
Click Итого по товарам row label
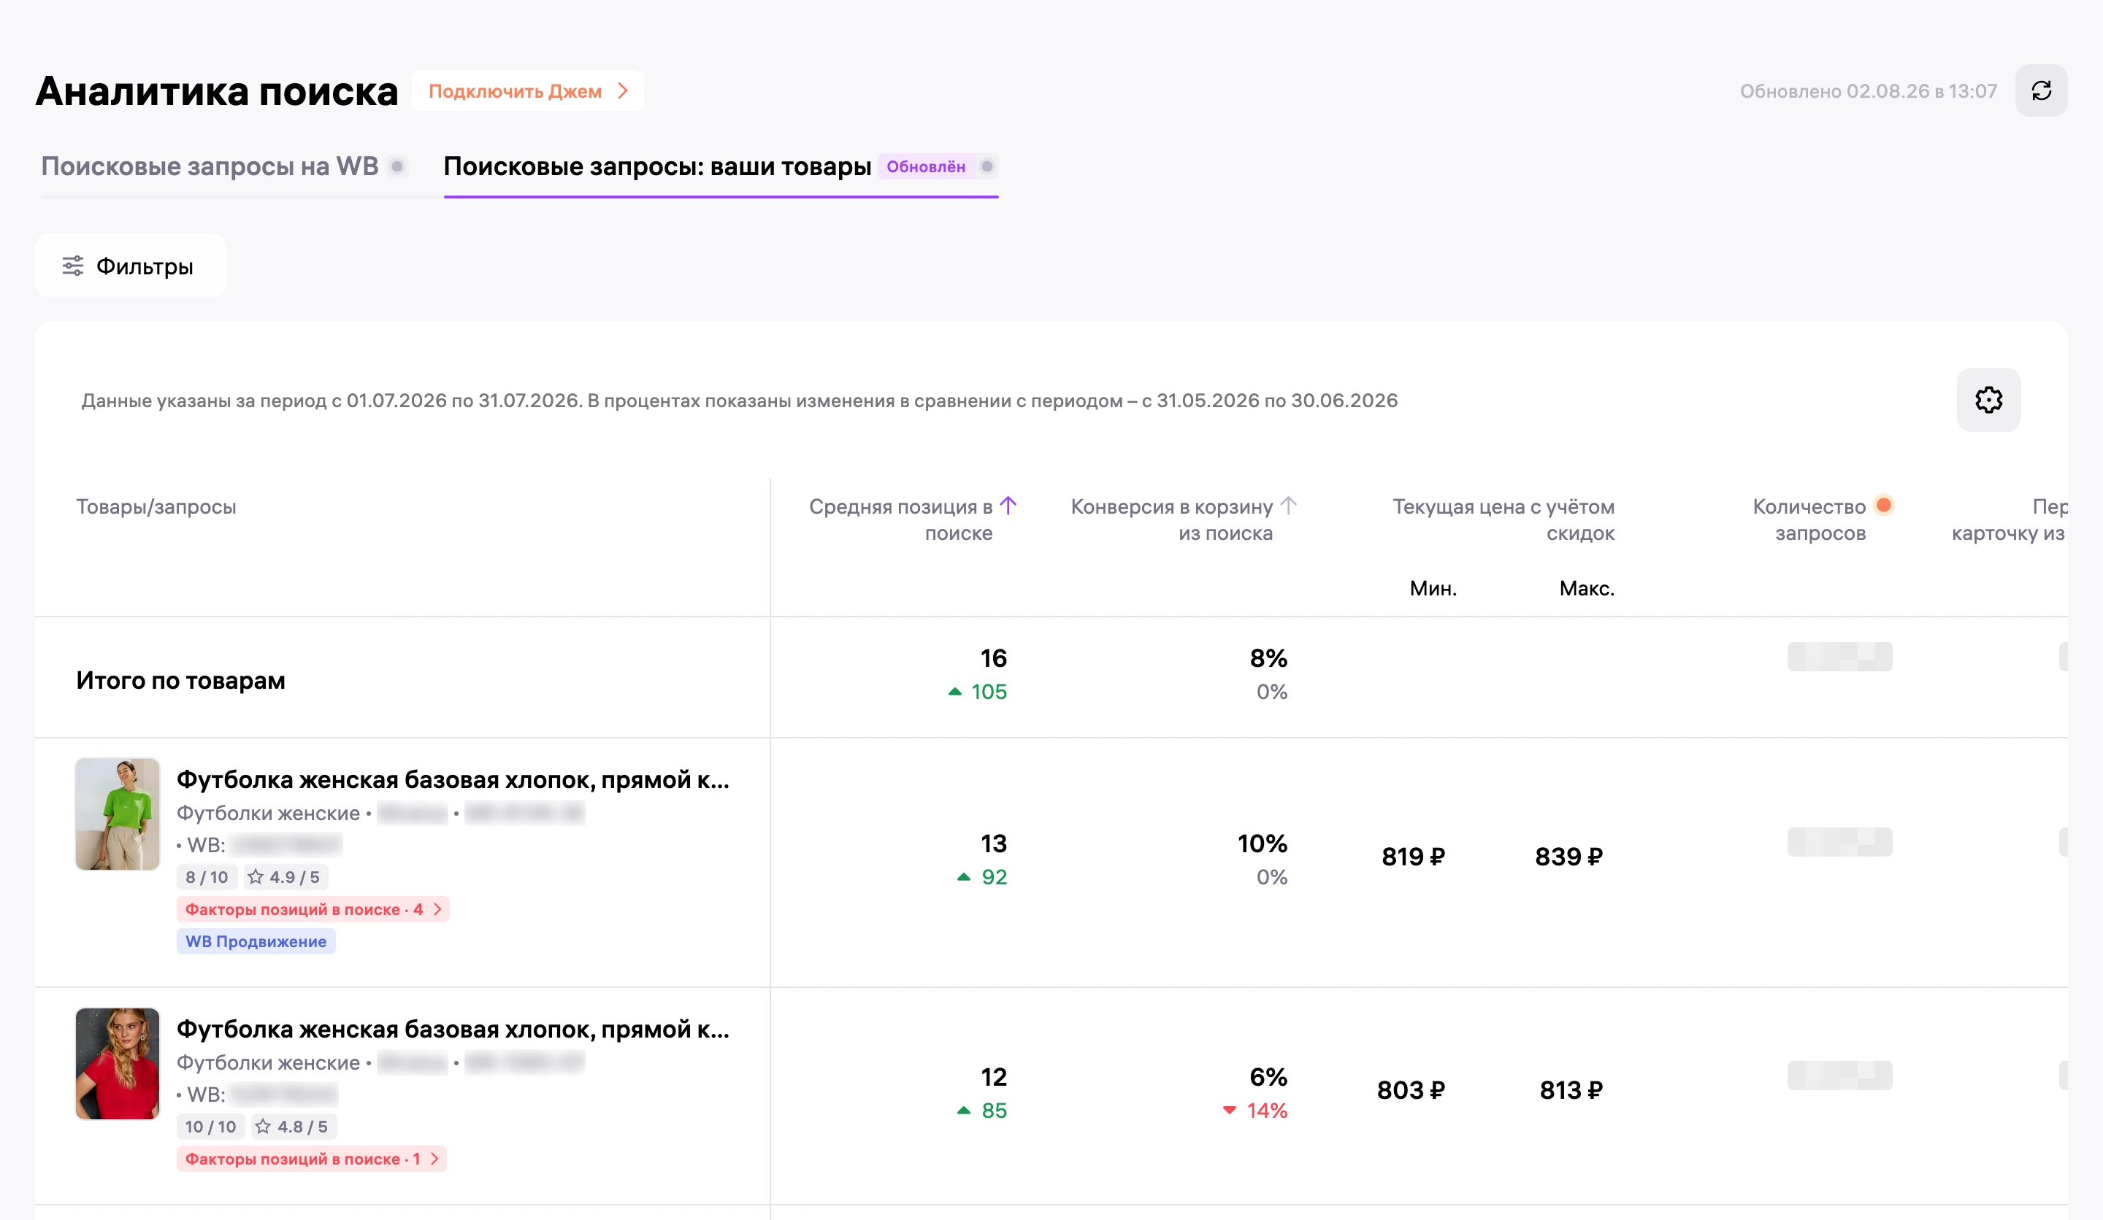tap(180, 679)
